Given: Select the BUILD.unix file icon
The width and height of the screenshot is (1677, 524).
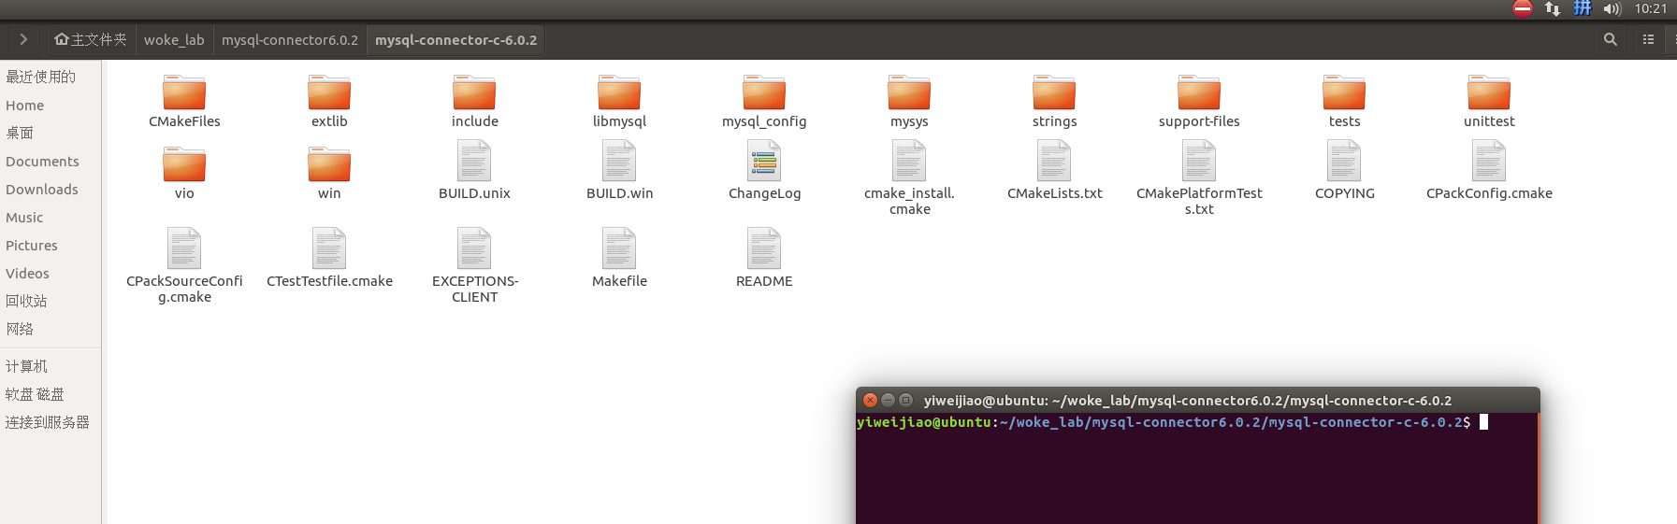Looking at the screenshot, I should tap(474, 161).
